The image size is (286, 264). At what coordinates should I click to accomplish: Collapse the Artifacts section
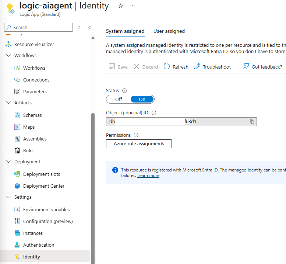8,103
